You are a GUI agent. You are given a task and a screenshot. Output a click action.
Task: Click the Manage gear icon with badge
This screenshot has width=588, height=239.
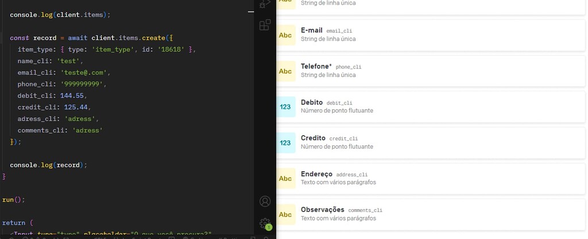pos(265,223)
